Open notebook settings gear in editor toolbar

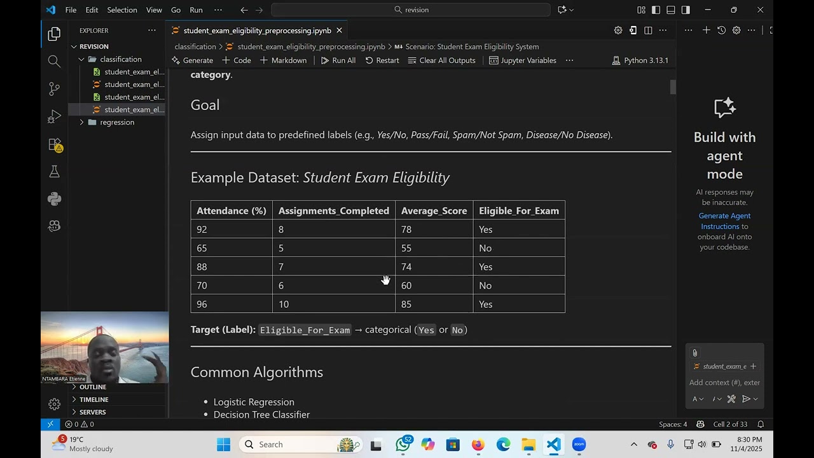tap(617, 31)
